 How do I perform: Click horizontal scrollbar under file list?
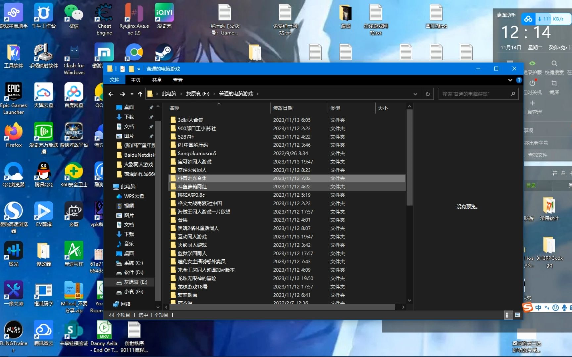click(x=282, y=307)
